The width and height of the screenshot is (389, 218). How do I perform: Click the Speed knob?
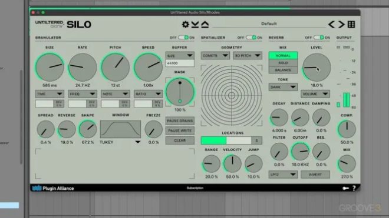(148, 68)
